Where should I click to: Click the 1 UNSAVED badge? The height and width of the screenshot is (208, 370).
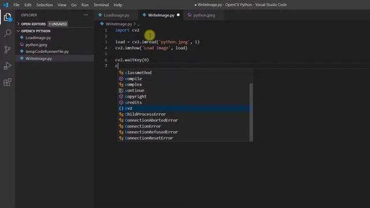[58, 24]
